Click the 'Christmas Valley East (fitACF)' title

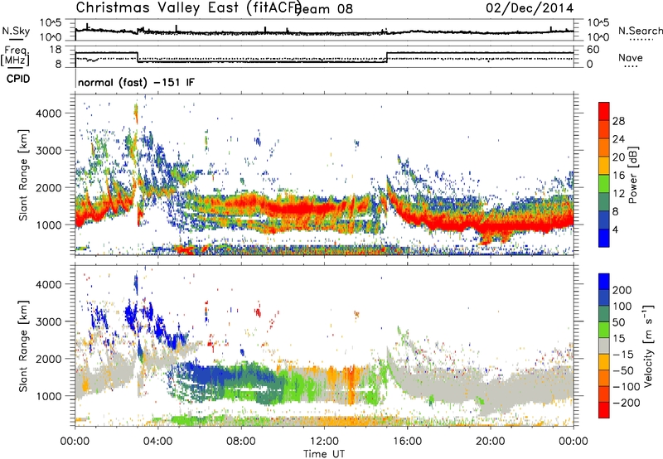[188, 8]
